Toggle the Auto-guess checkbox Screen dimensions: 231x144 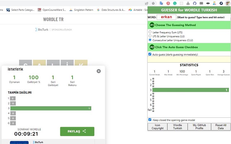[x=150, y=54]
